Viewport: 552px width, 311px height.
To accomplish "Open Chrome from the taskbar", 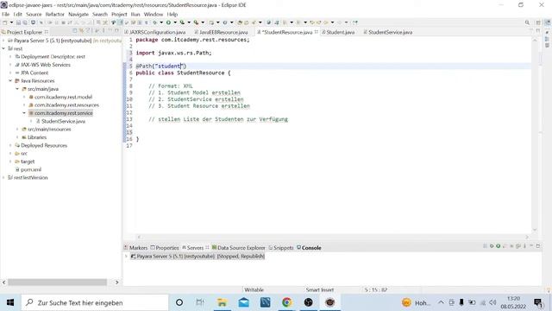I will pos(286,302).
